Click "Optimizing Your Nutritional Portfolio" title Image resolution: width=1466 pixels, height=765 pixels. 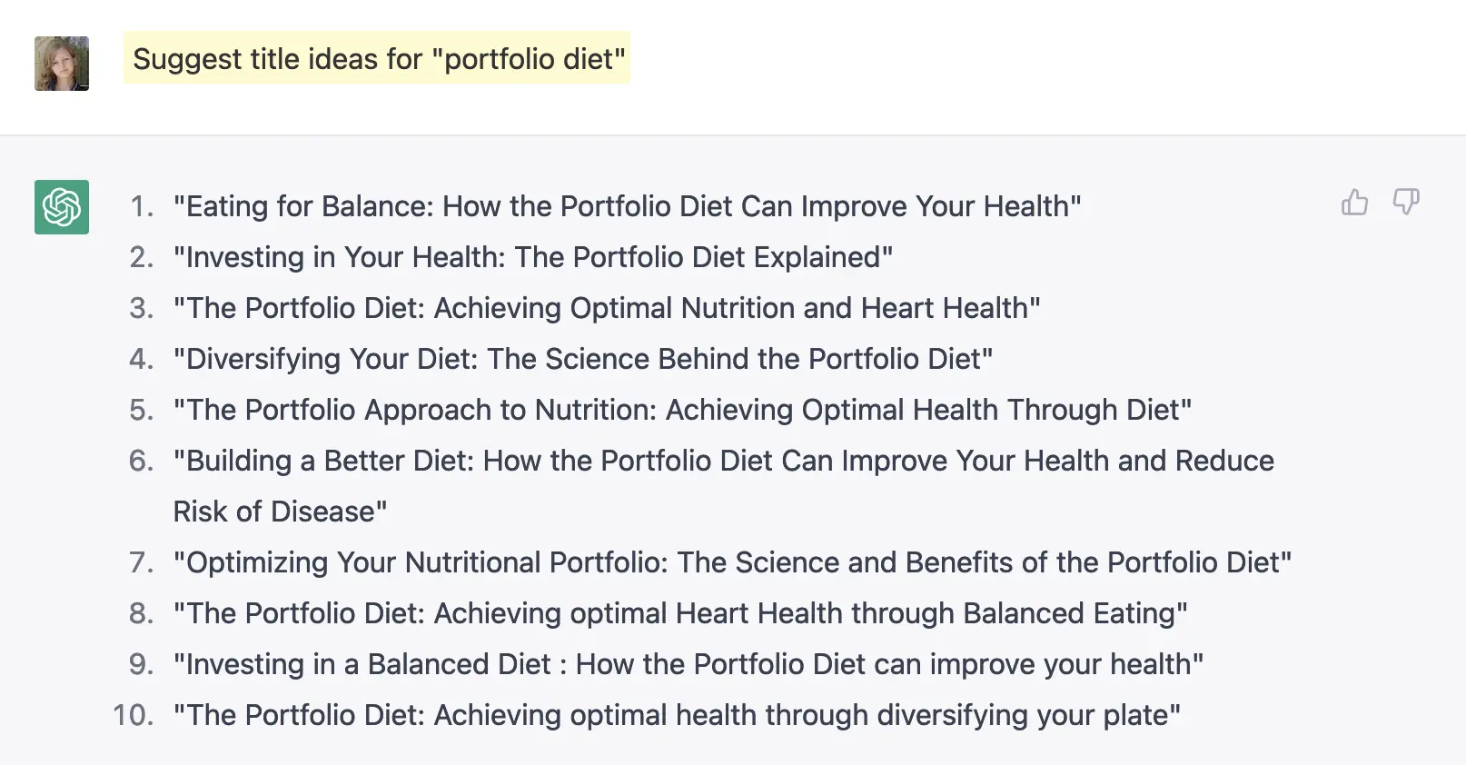732,562
